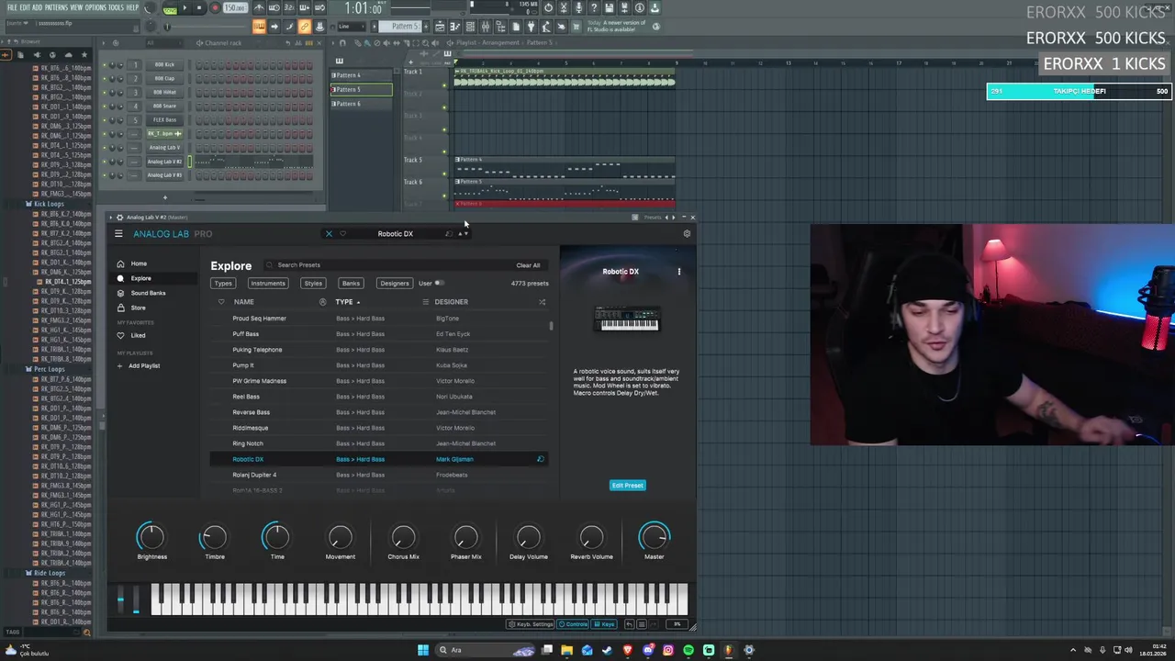Viewport: 1175px width, 661px height.
Task: Click Clear All in preset search
Action: click(x=528, y=265)
